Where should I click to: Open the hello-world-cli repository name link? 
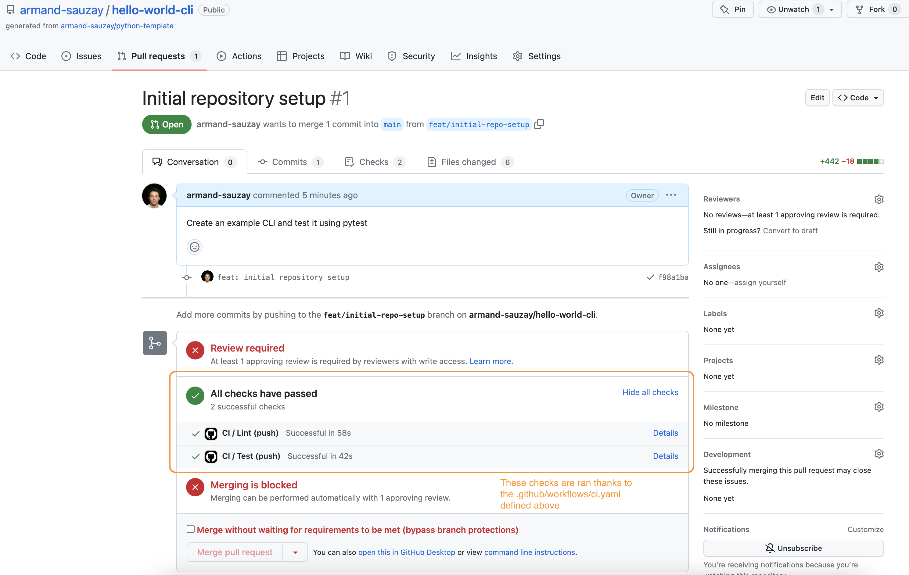[153, 10]
